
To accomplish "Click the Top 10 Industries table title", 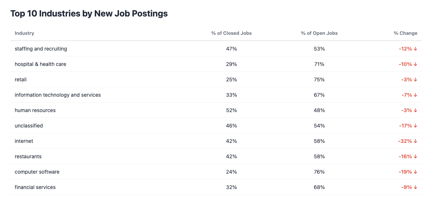I will tap(89, 14).
